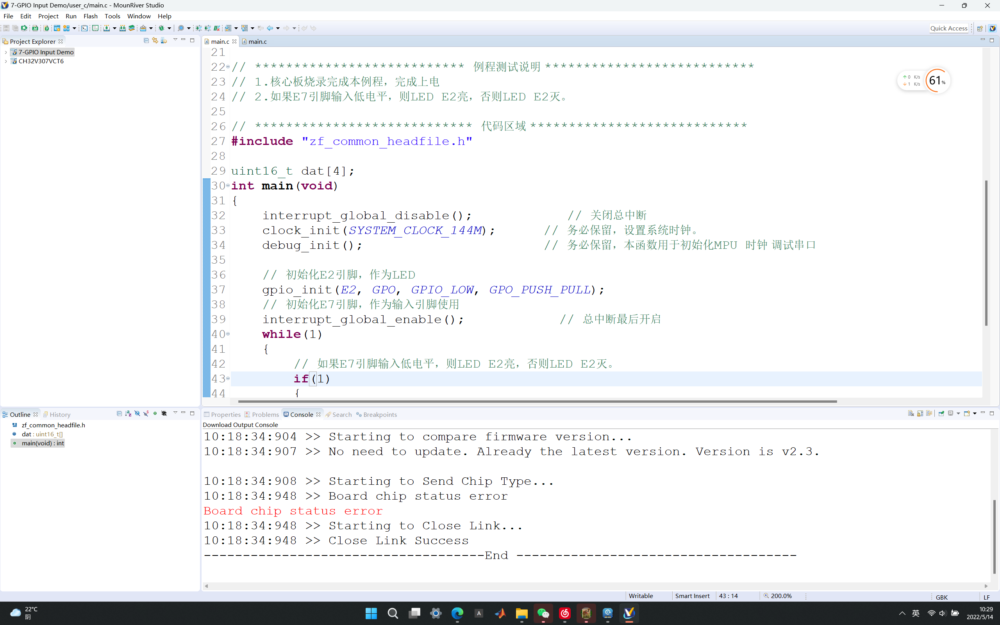
Task: Toggle Hide Non-Public Members green dot
Action: click(155, 413)
